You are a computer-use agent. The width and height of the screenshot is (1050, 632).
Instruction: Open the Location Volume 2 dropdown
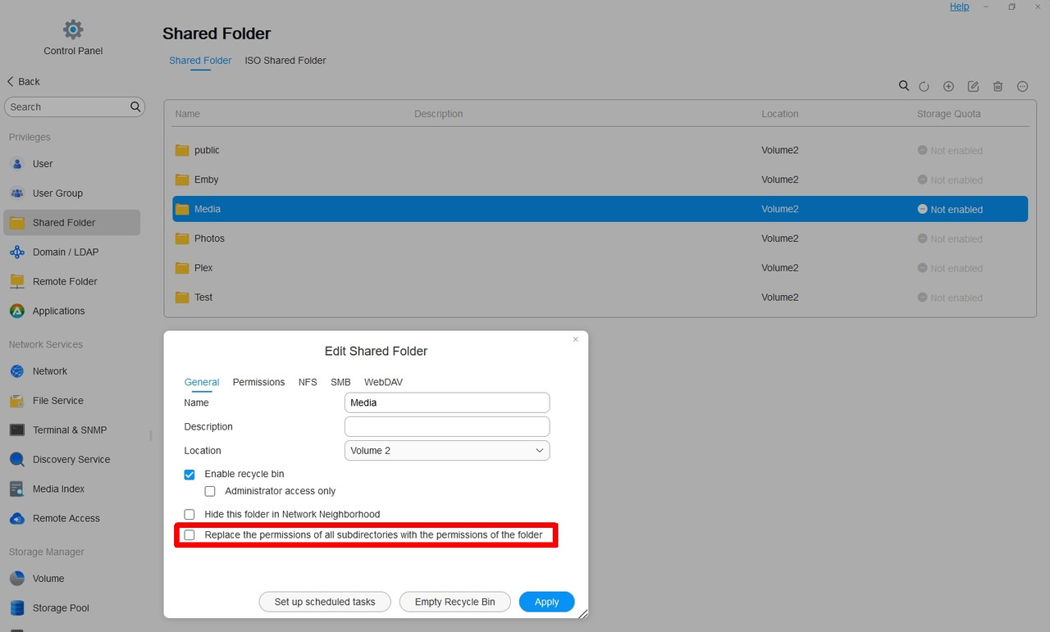click(x=447, y=451)
